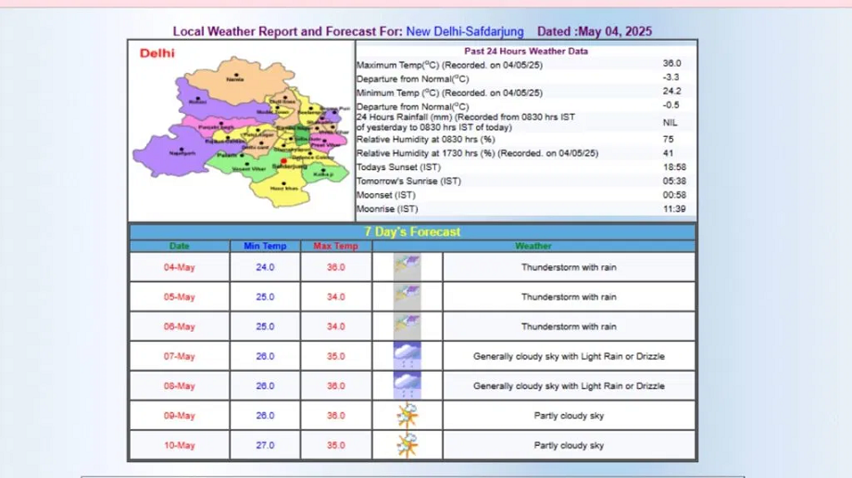
Task: Click the Delhi district map image
Action: pyautogui.click(x=242, y=130)
